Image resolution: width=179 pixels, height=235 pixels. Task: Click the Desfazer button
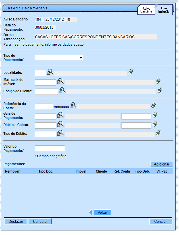(16, 222)
